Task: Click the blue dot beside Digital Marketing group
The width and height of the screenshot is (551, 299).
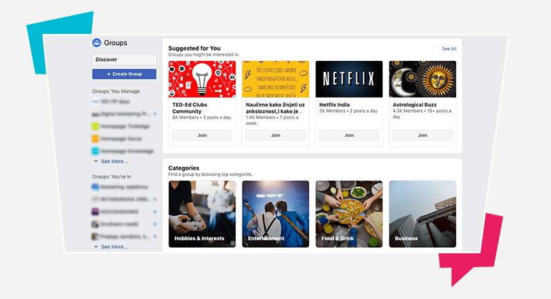Action: [x=155, y=114]
